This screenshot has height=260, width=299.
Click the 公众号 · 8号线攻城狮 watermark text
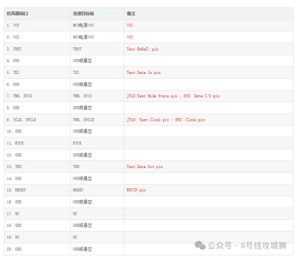pos(247,245)
